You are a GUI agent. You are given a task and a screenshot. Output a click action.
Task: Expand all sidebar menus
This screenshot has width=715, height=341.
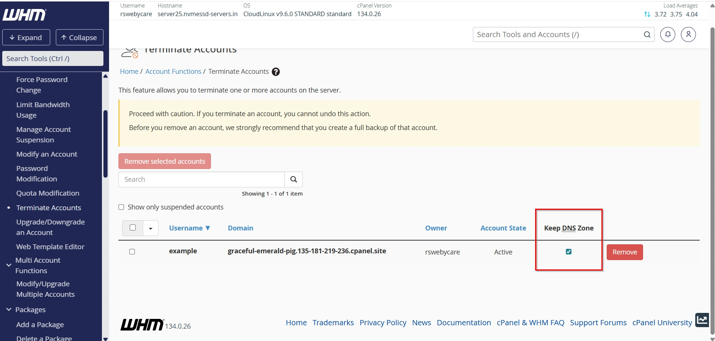pyautogui.click(x=26, y=37)
